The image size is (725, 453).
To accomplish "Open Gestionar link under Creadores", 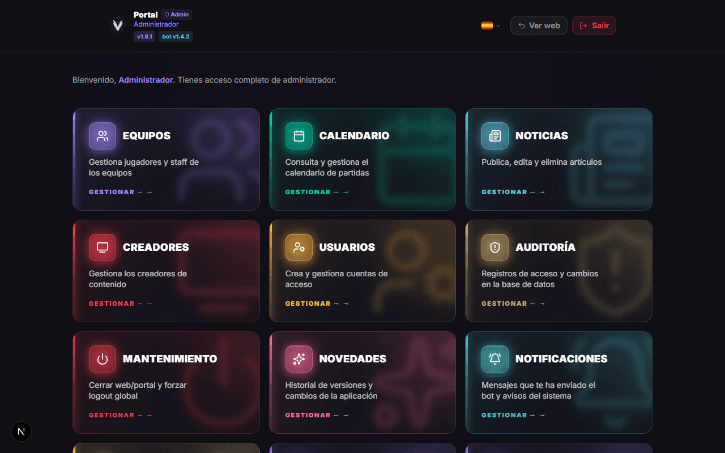I will point(121,304).
